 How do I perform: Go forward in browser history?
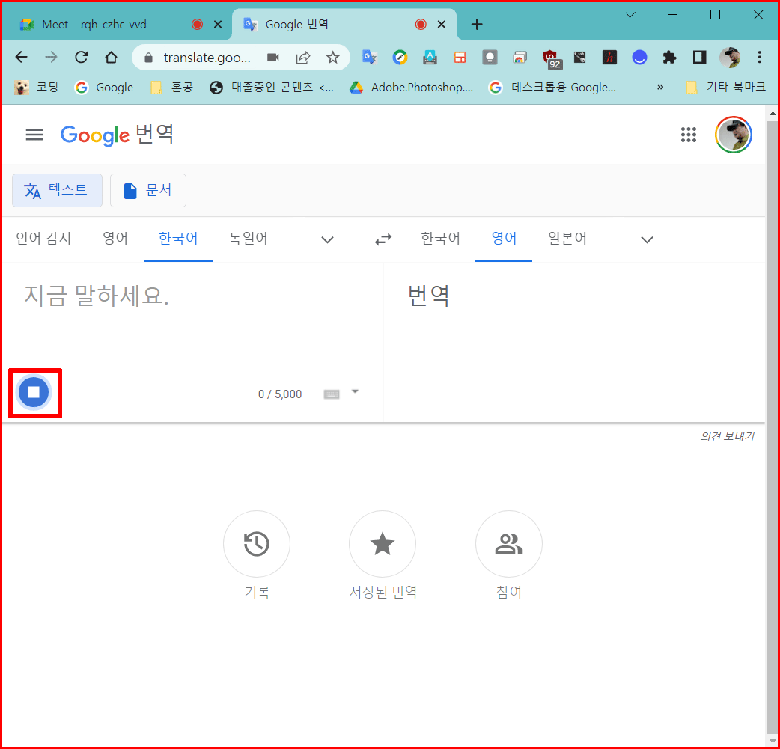[51, 57]
